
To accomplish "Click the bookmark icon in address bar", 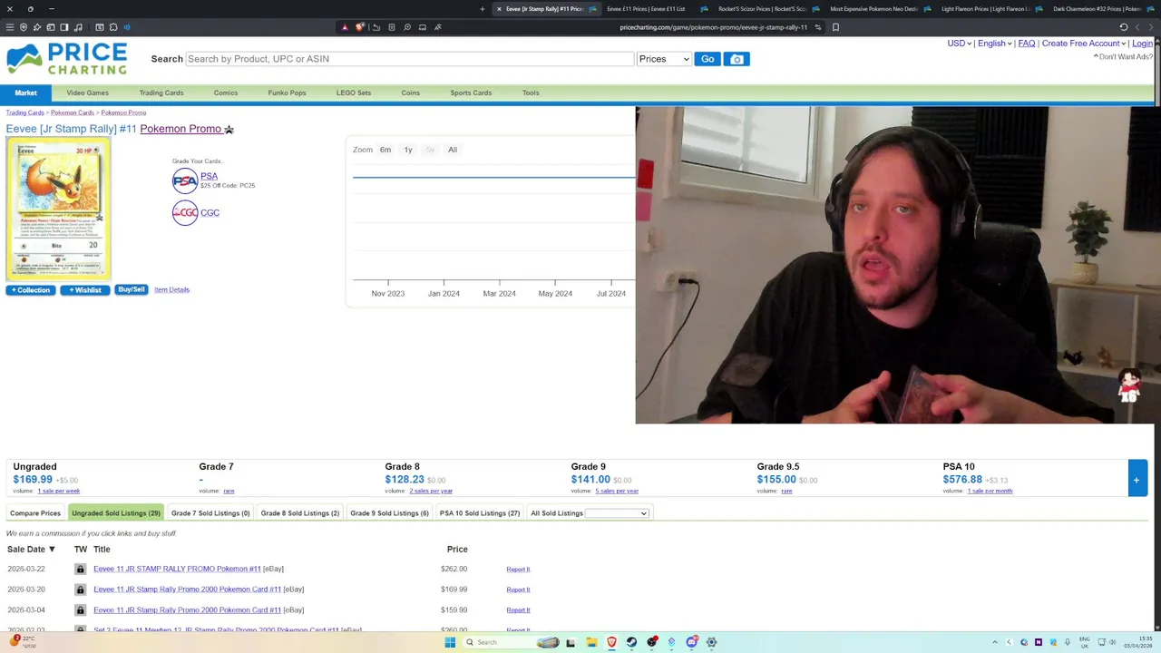I will tap(835, 27).
